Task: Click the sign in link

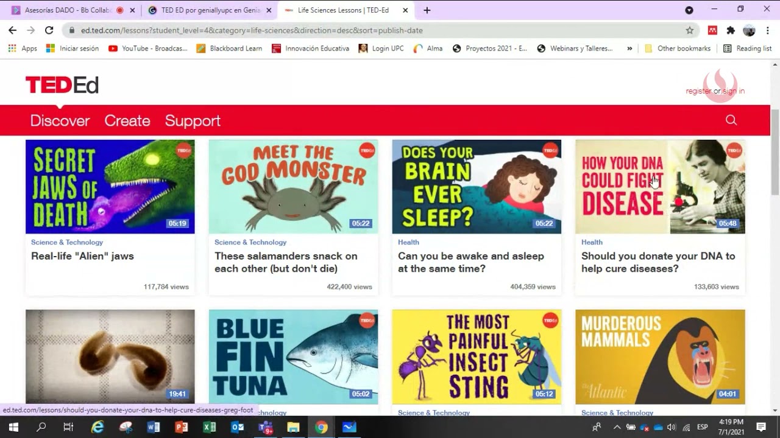Action: [x=734, y=91]
